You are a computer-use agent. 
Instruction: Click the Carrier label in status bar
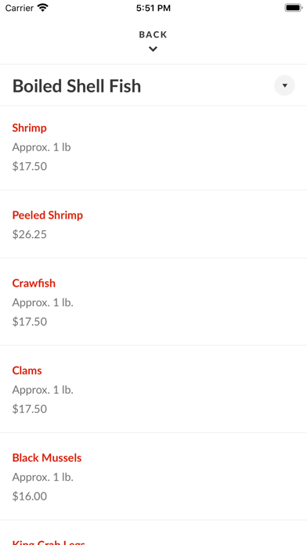[x=20, y=8]
